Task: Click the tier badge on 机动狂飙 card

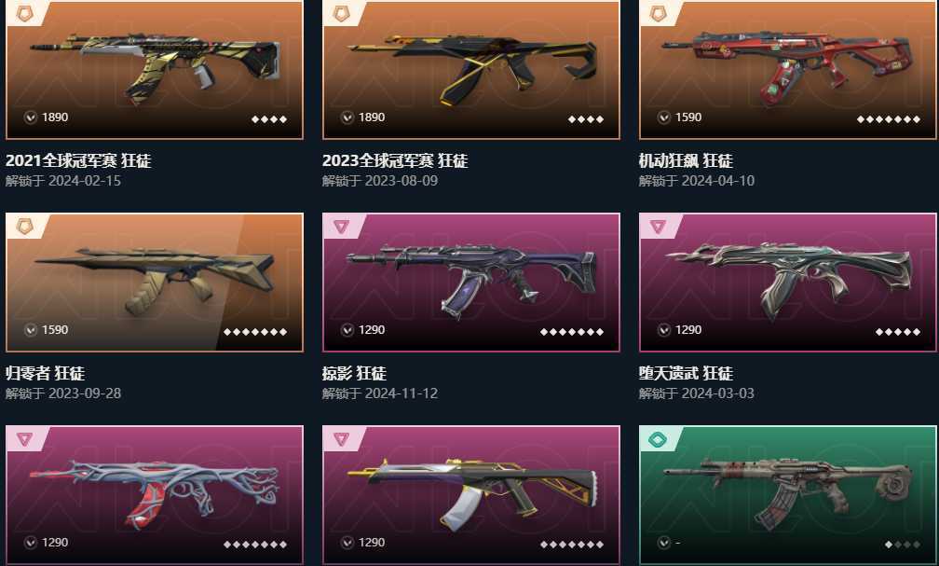Action: tap(658, 13)
